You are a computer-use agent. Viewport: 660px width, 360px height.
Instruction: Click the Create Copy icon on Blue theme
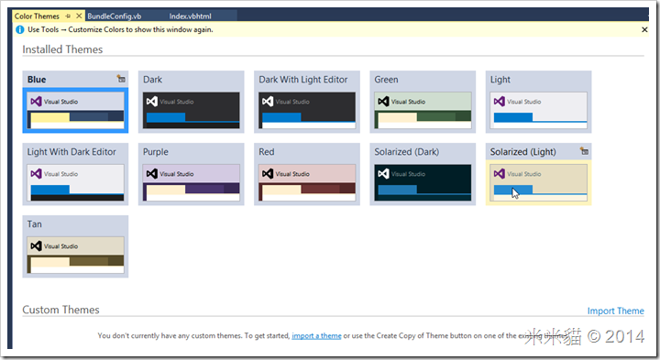(x=121, y=79)
